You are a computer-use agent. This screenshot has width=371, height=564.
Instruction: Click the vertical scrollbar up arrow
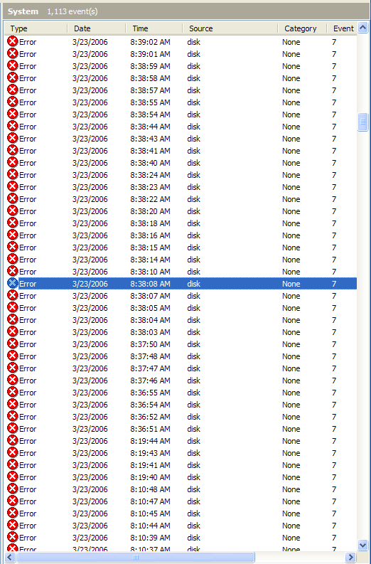[362, 27]
